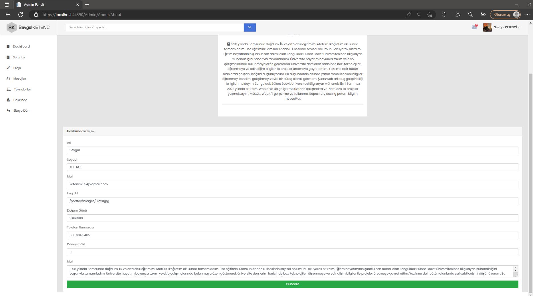Click the address bar URL text
The width and height of the screenshot is (533, 296).
click(82, 15)
